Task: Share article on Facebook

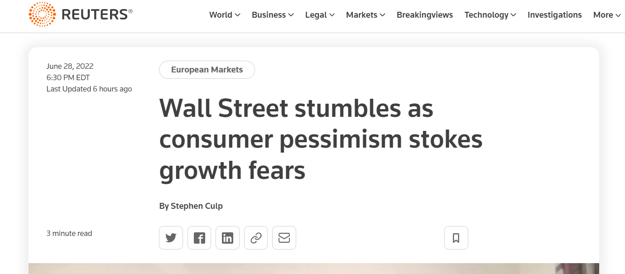Action: (x=199, y=238)
